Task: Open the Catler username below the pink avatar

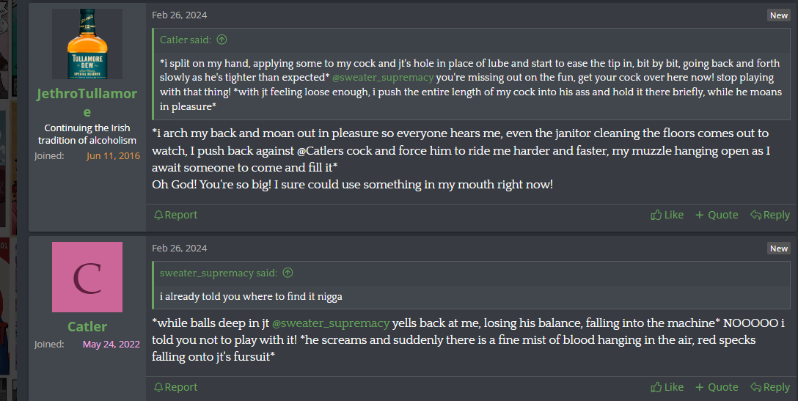Action: 87,326
